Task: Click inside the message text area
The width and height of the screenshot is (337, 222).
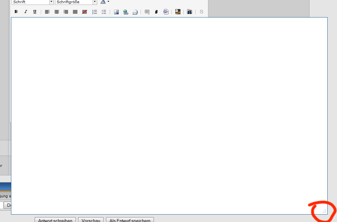Action: (169, 116)
